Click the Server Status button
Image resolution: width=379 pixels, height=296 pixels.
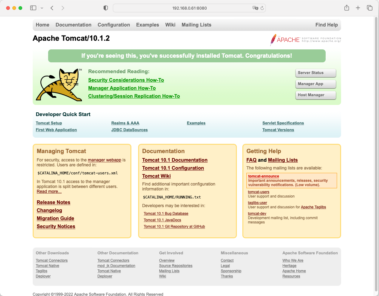(x=315, y=73)
